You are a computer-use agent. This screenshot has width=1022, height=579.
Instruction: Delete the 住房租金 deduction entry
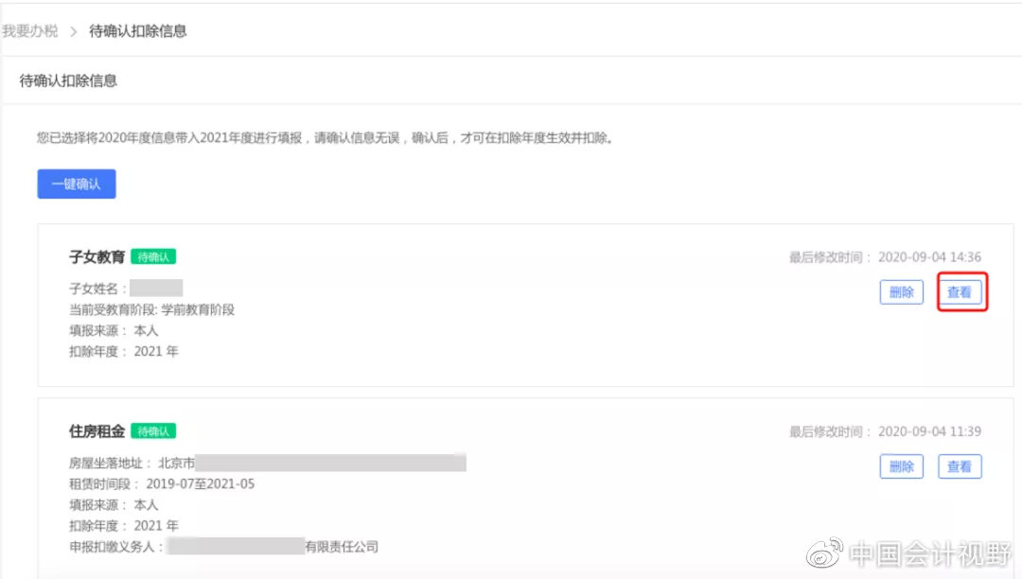click(x=902, y=466)
